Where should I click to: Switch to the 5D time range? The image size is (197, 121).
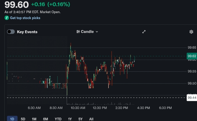[x=23, y=119]
